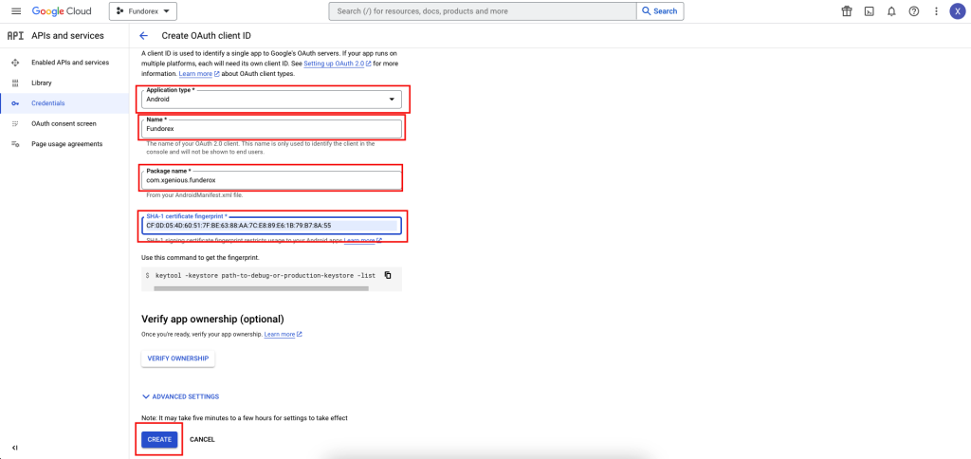This screenshot has width=971, height=459.
Task: Open the help question mark icon
Action: 913,11
